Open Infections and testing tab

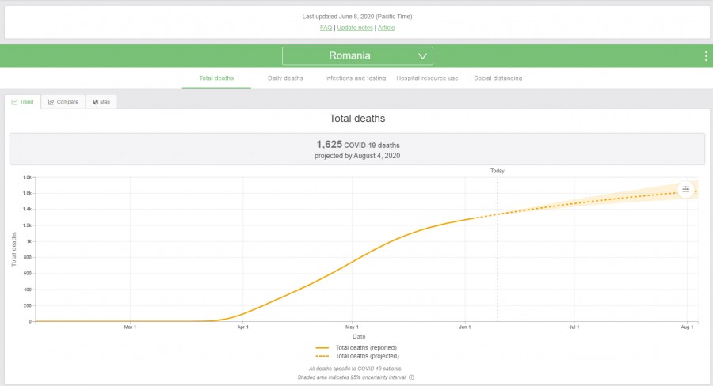356,78
